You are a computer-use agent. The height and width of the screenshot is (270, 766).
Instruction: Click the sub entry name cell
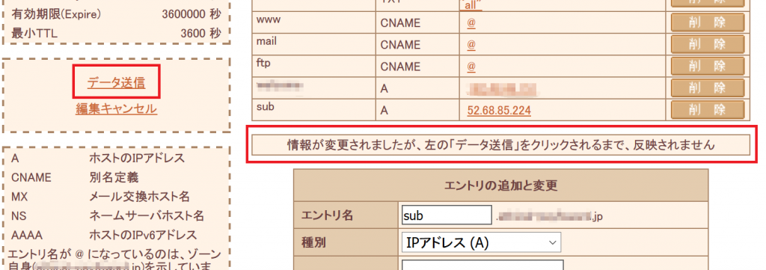tap(313, 111)
